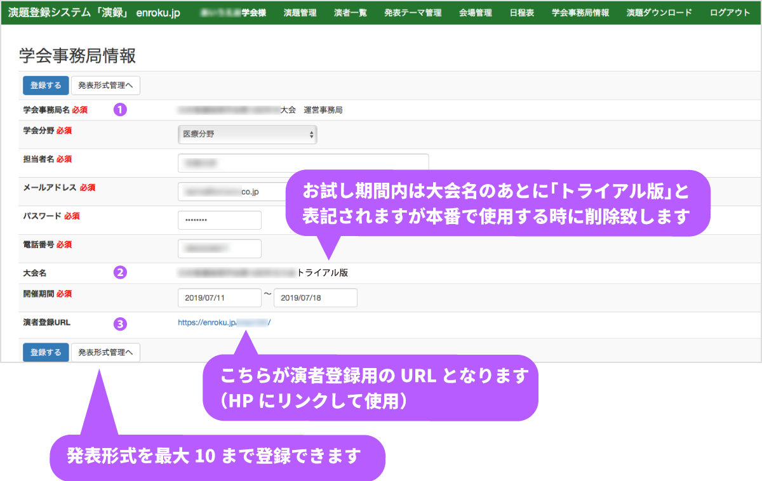Click ログアウト to sign out
Screen dimensions: 762x481
[x=730, y=13]
